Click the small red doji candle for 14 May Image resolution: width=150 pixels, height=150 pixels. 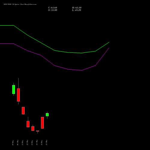click(37, 131)
